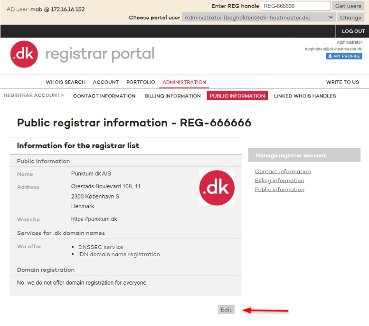Open the Account menu

tap(106, 82)
